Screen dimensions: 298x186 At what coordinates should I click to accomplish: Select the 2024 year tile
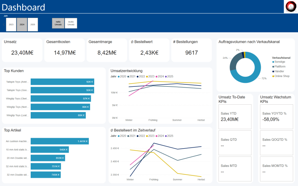pyautogui.click(x=22, y=24)
